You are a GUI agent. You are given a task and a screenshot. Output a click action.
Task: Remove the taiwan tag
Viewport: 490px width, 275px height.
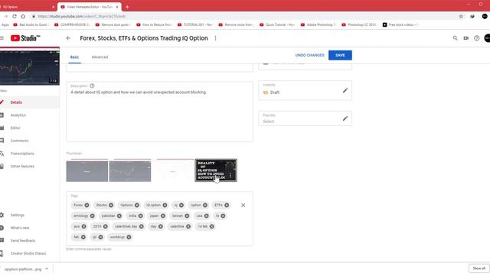click(187, 215)
